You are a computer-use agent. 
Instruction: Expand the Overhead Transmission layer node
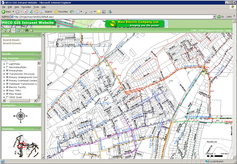[x=4, y=84]
